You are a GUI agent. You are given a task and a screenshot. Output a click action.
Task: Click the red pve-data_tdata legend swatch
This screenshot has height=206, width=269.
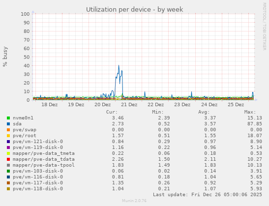coord(8,159)
